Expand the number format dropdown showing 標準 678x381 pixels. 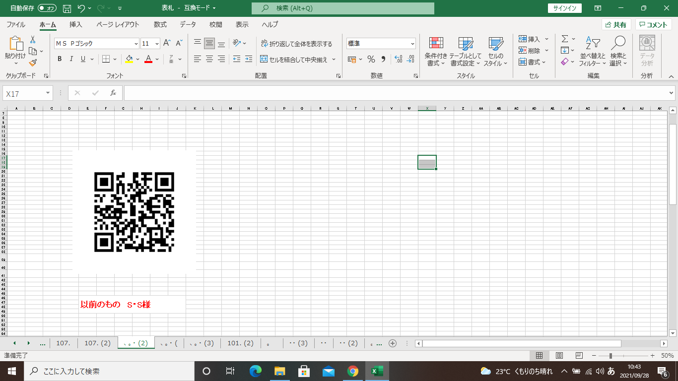tap(412, 44)
